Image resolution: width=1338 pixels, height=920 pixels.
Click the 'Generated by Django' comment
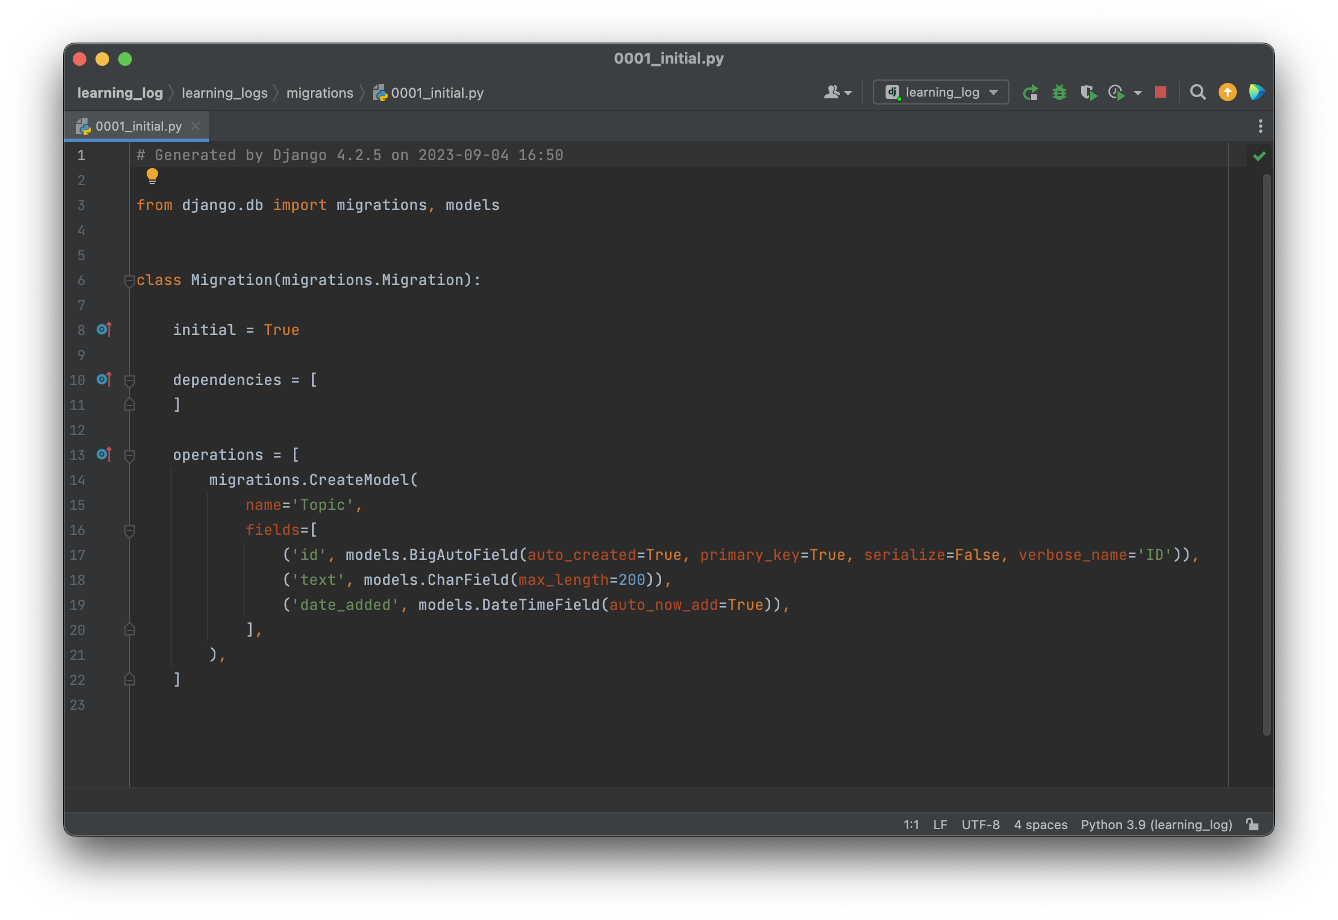[350, 156]
